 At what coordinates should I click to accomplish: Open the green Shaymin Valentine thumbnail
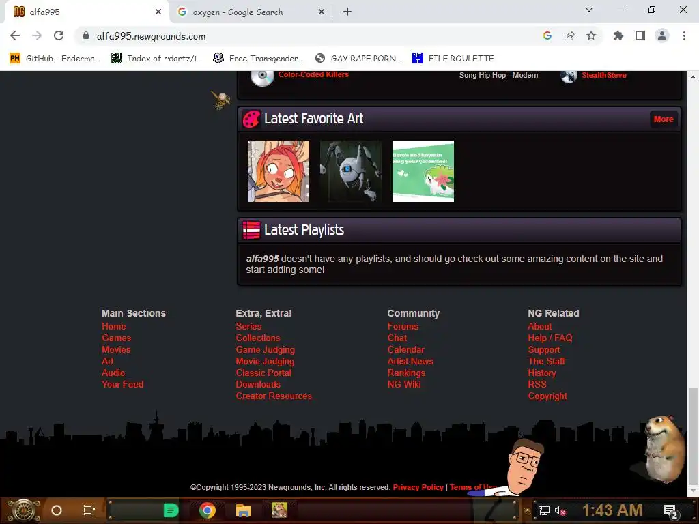(x=423, y=171)
